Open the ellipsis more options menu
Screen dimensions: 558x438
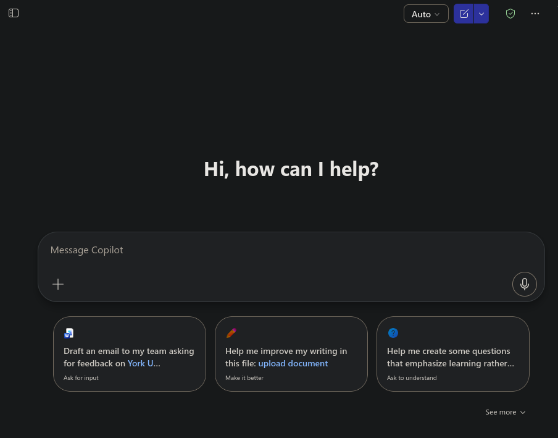[x=535, y=14]
